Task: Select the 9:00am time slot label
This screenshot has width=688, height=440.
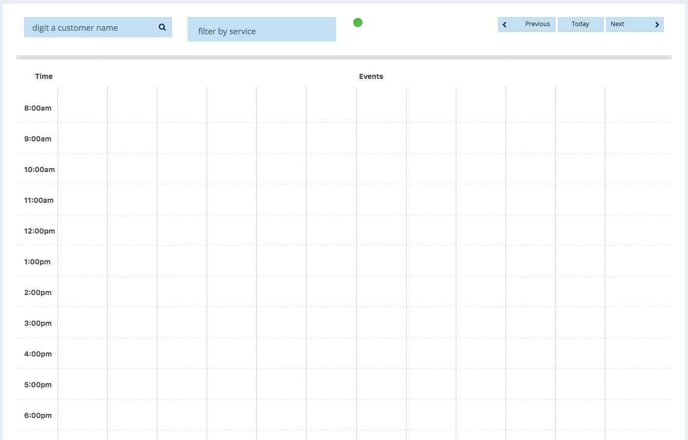Action: [x=37, y=139]
